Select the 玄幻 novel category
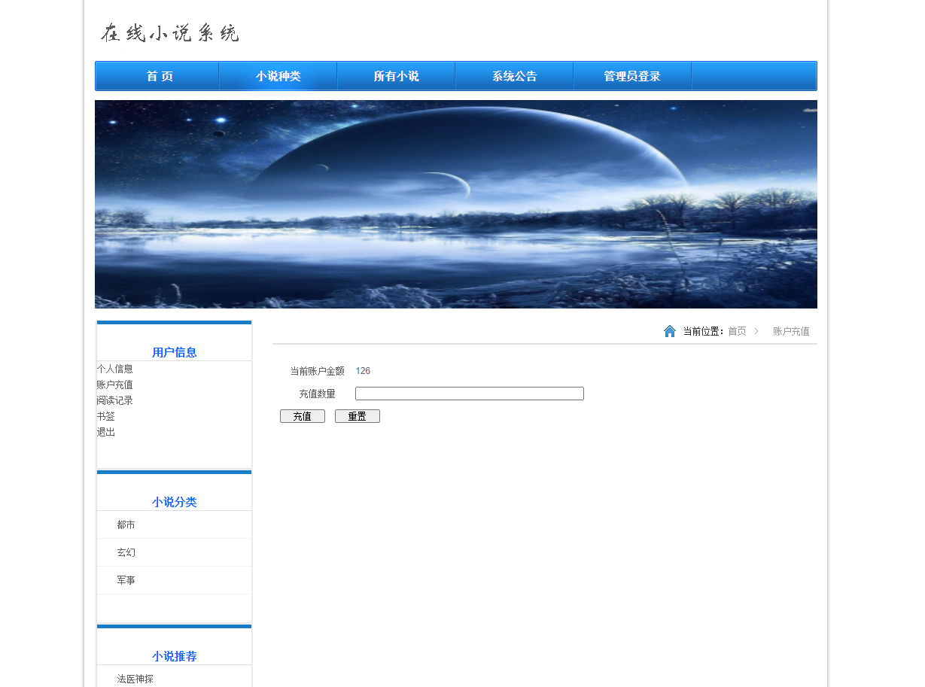Screen dimensions: 925x687 [x=126, y=552]
